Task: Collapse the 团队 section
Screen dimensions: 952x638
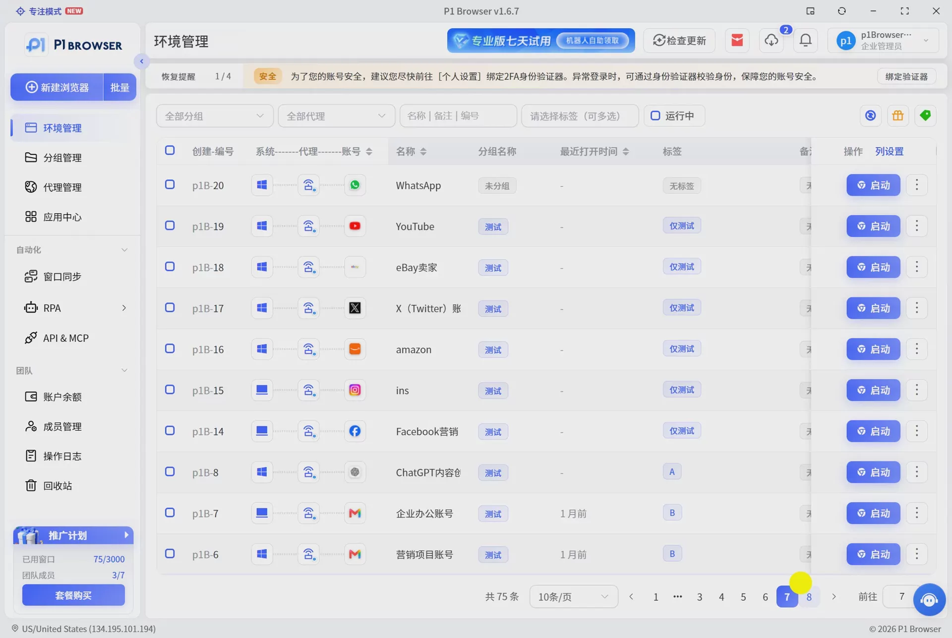Action: click(124, 370)
